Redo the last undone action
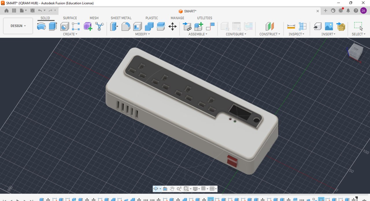This screenshot has height=201, width=370. click(51, 11)
